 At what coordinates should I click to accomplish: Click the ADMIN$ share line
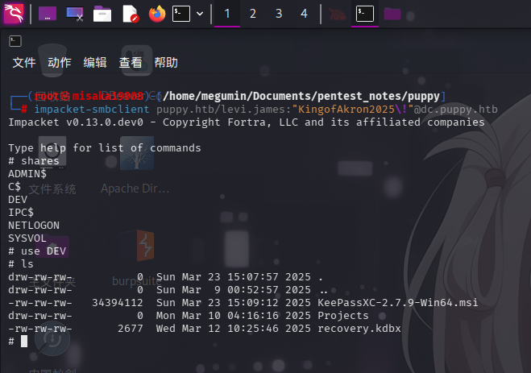click(27, 174)
